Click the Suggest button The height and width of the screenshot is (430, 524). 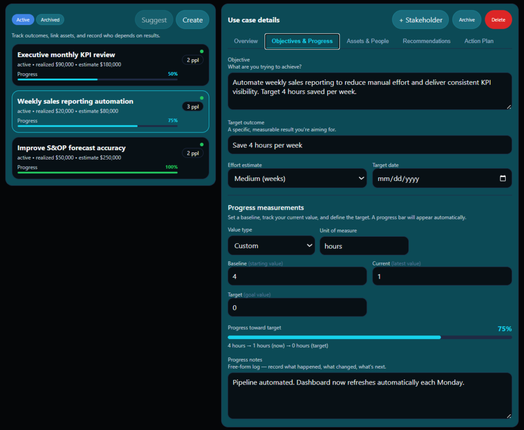click(154, 20)
